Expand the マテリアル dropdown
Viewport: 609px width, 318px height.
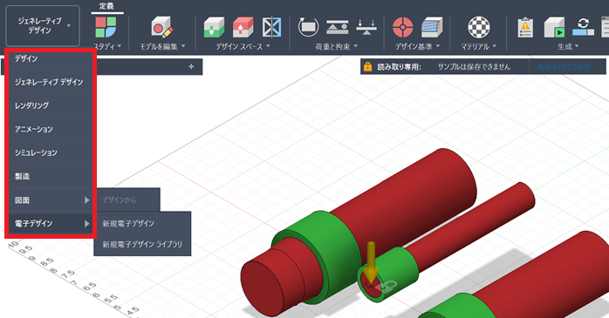[x=495, y=46]
